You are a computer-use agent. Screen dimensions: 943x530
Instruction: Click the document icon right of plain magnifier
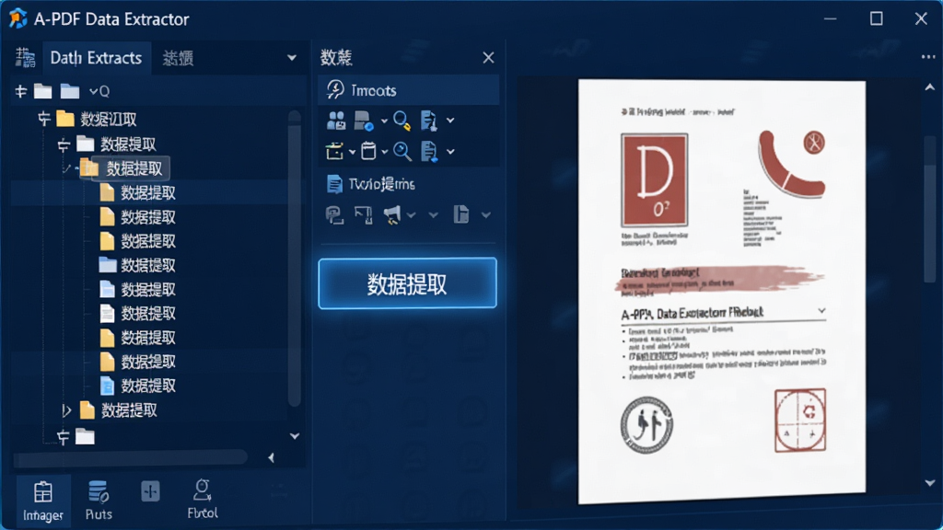coord(429,152)
